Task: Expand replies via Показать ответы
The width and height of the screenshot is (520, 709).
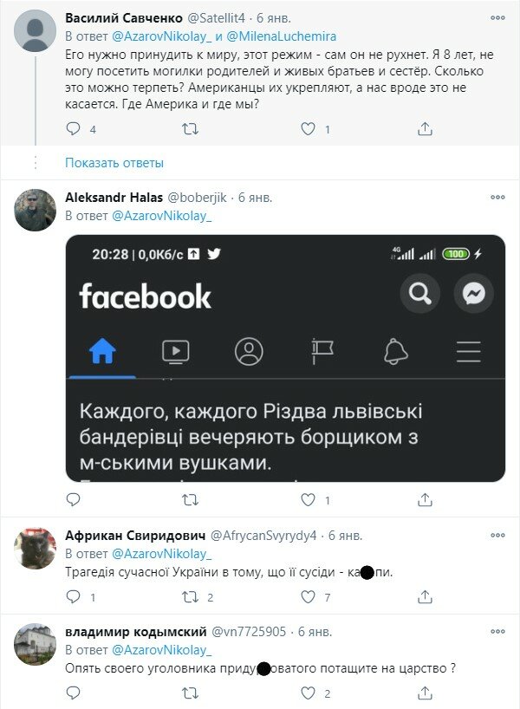Action: [x=115, y=161]
